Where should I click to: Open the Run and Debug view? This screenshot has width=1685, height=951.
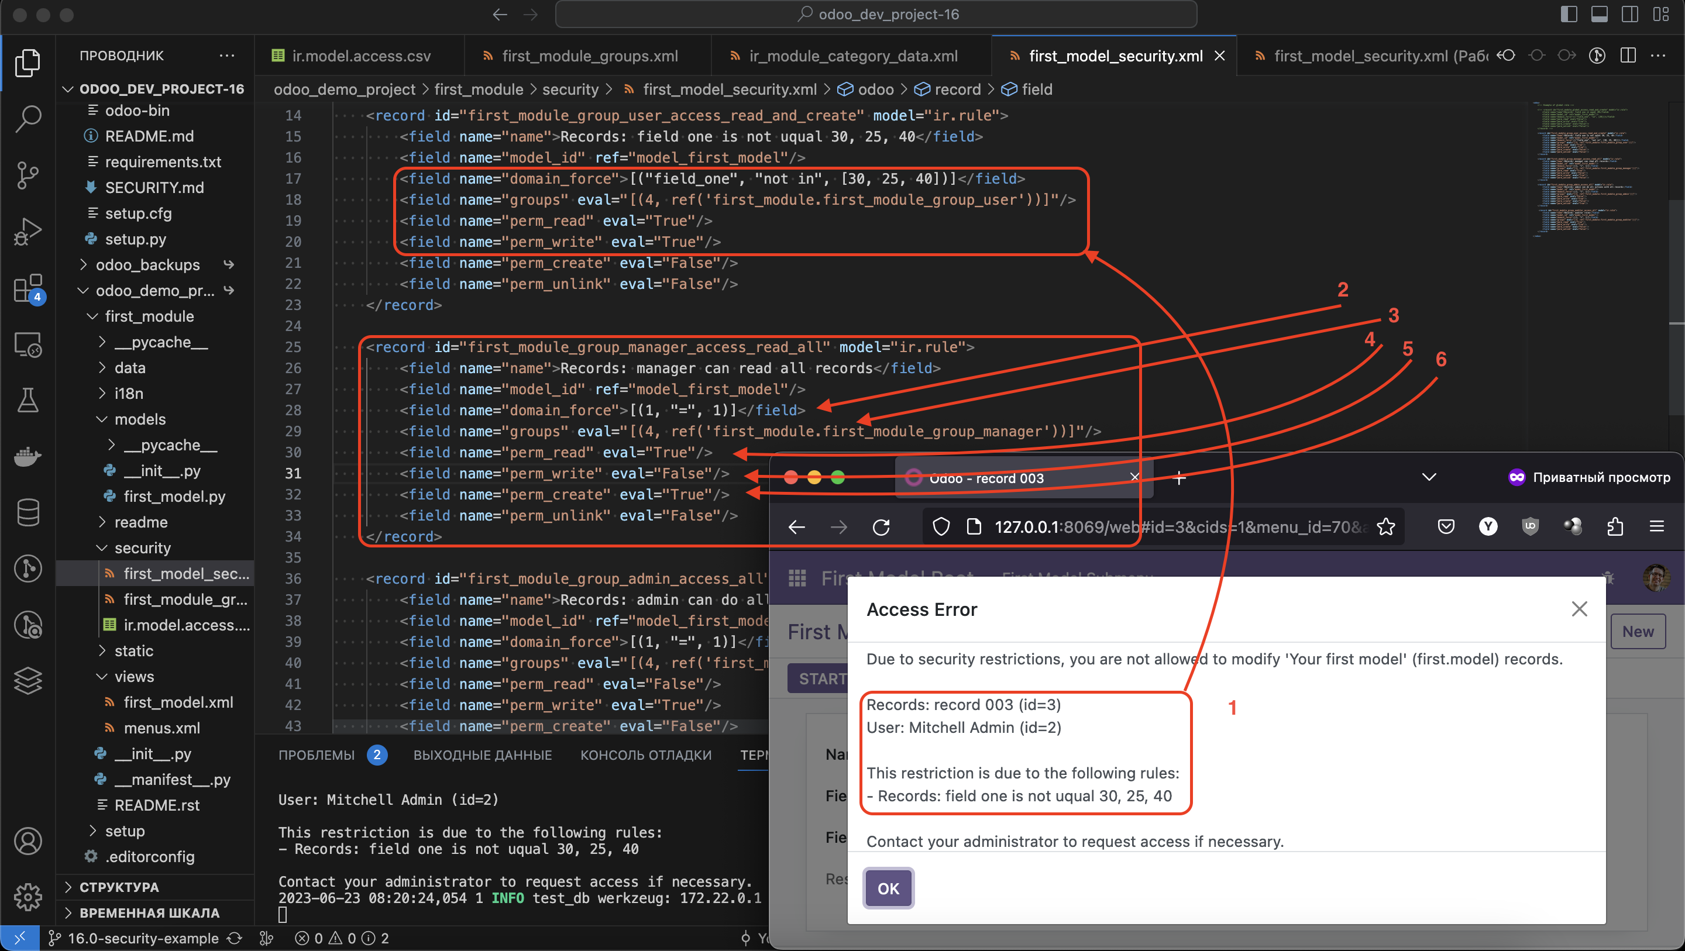tap(27, 232)
